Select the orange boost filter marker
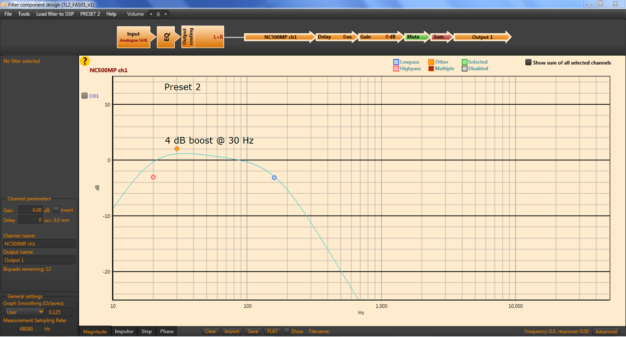This screenshot has width=626, height=337. coord(177,149)
